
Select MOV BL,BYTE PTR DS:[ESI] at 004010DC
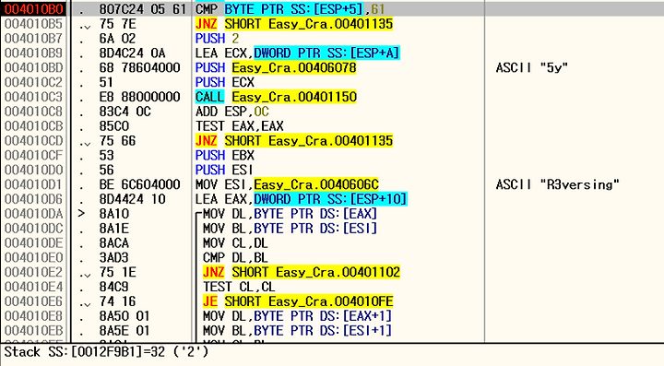[x=290, y=228]
